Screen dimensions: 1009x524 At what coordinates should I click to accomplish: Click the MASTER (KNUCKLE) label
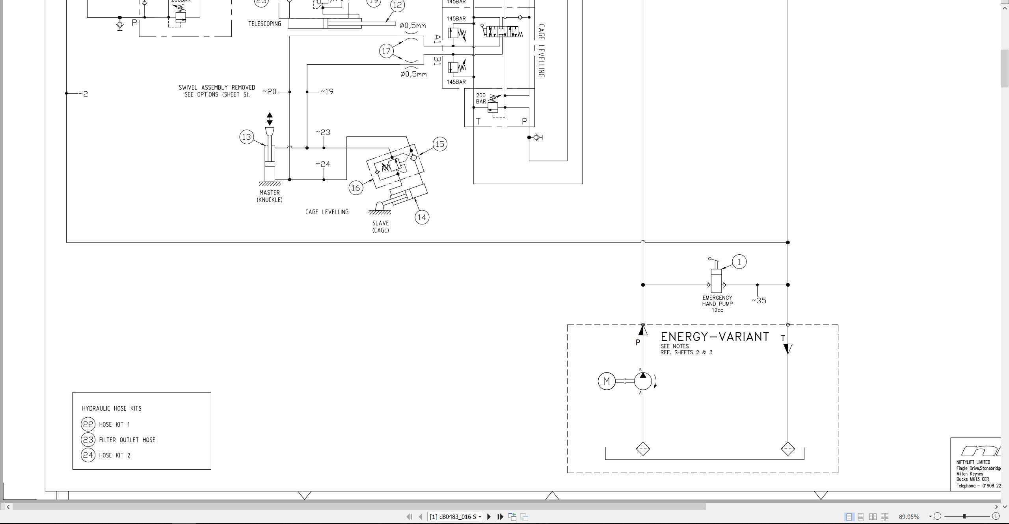270,196
